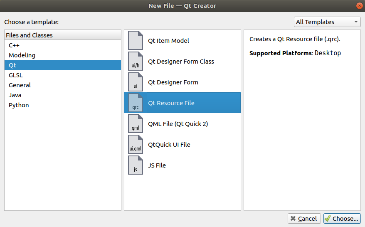Close the New File dialog
Viewport: 365px width, 227px height.
pos(360,6)
